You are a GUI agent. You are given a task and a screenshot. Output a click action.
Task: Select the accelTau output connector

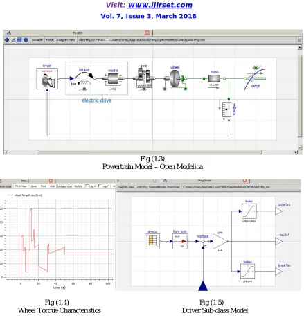point(278,211)
